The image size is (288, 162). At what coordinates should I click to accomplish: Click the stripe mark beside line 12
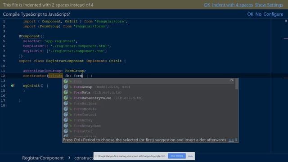286,78
